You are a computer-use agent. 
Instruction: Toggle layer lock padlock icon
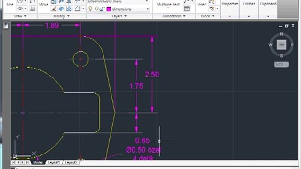pyautogui.click(x=102, y=9)
